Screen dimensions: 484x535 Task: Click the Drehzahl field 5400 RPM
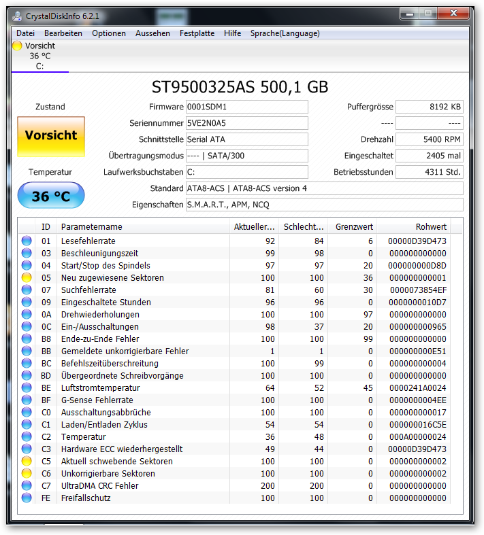[430, 139]
